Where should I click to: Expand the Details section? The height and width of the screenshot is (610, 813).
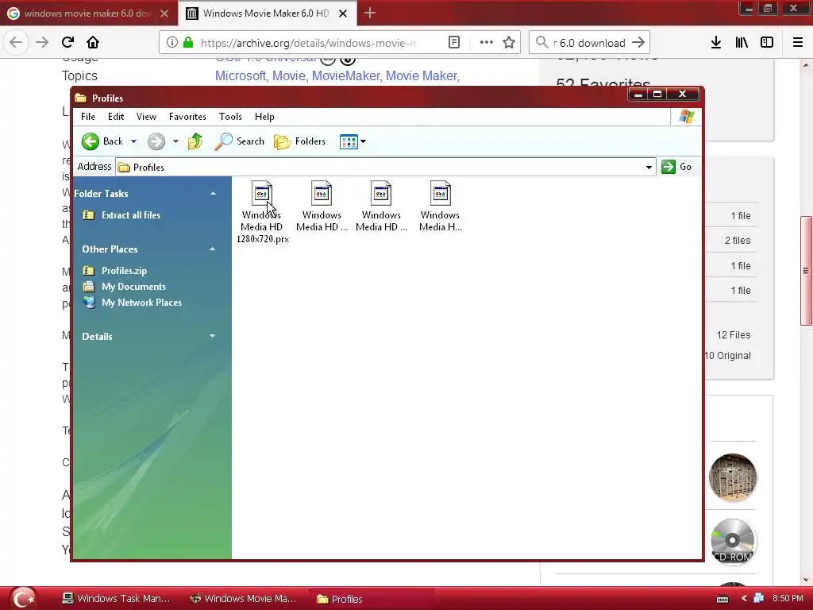click(x=212, y=336)
